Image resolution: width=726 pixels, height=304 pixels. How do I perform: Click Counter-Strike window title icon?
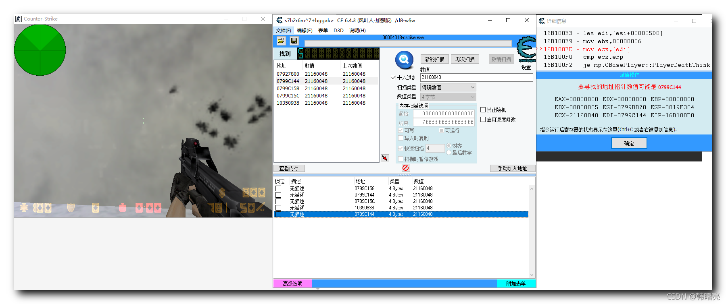tap(19, 19)
